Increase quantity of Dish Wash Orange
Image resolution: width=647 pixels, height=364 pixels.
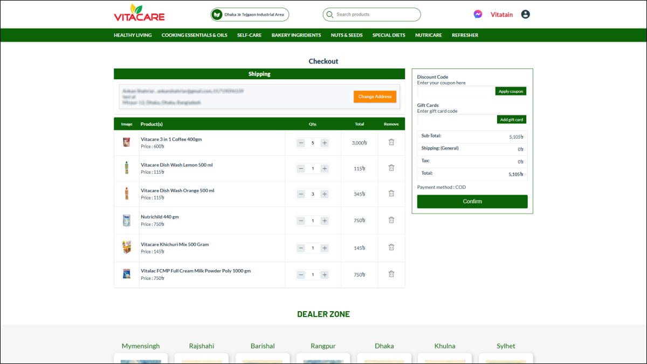pyautogui.click(x=325, y=194)
